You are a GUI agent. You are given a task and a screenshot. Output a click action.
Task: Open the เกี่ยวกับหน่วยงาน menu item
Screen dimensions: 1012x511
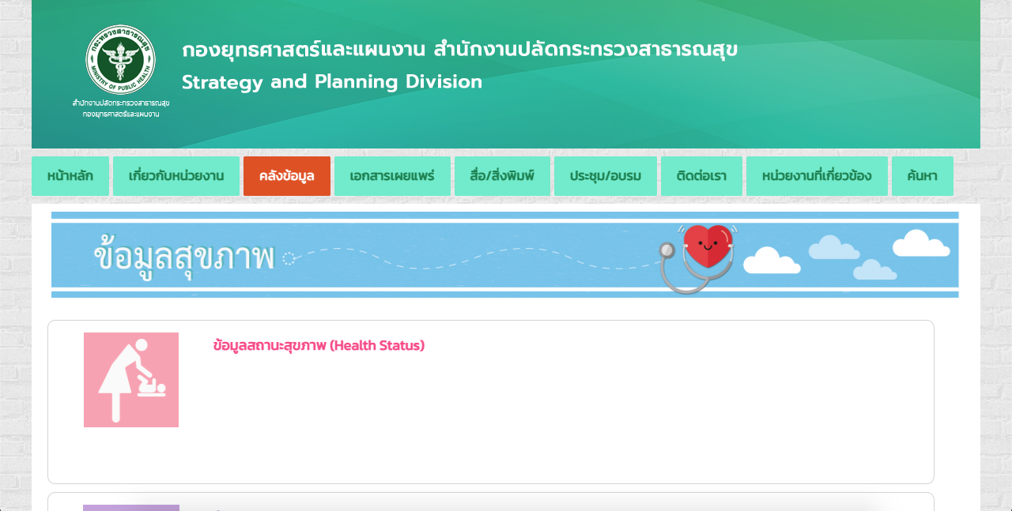[176, 176]
